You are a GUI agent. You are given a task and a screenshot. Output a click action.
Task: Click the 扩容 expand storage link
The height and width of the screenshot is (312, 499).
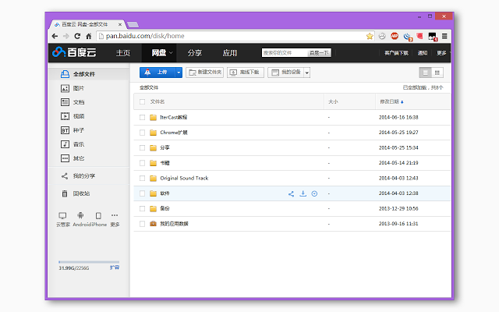coord(115,268)
